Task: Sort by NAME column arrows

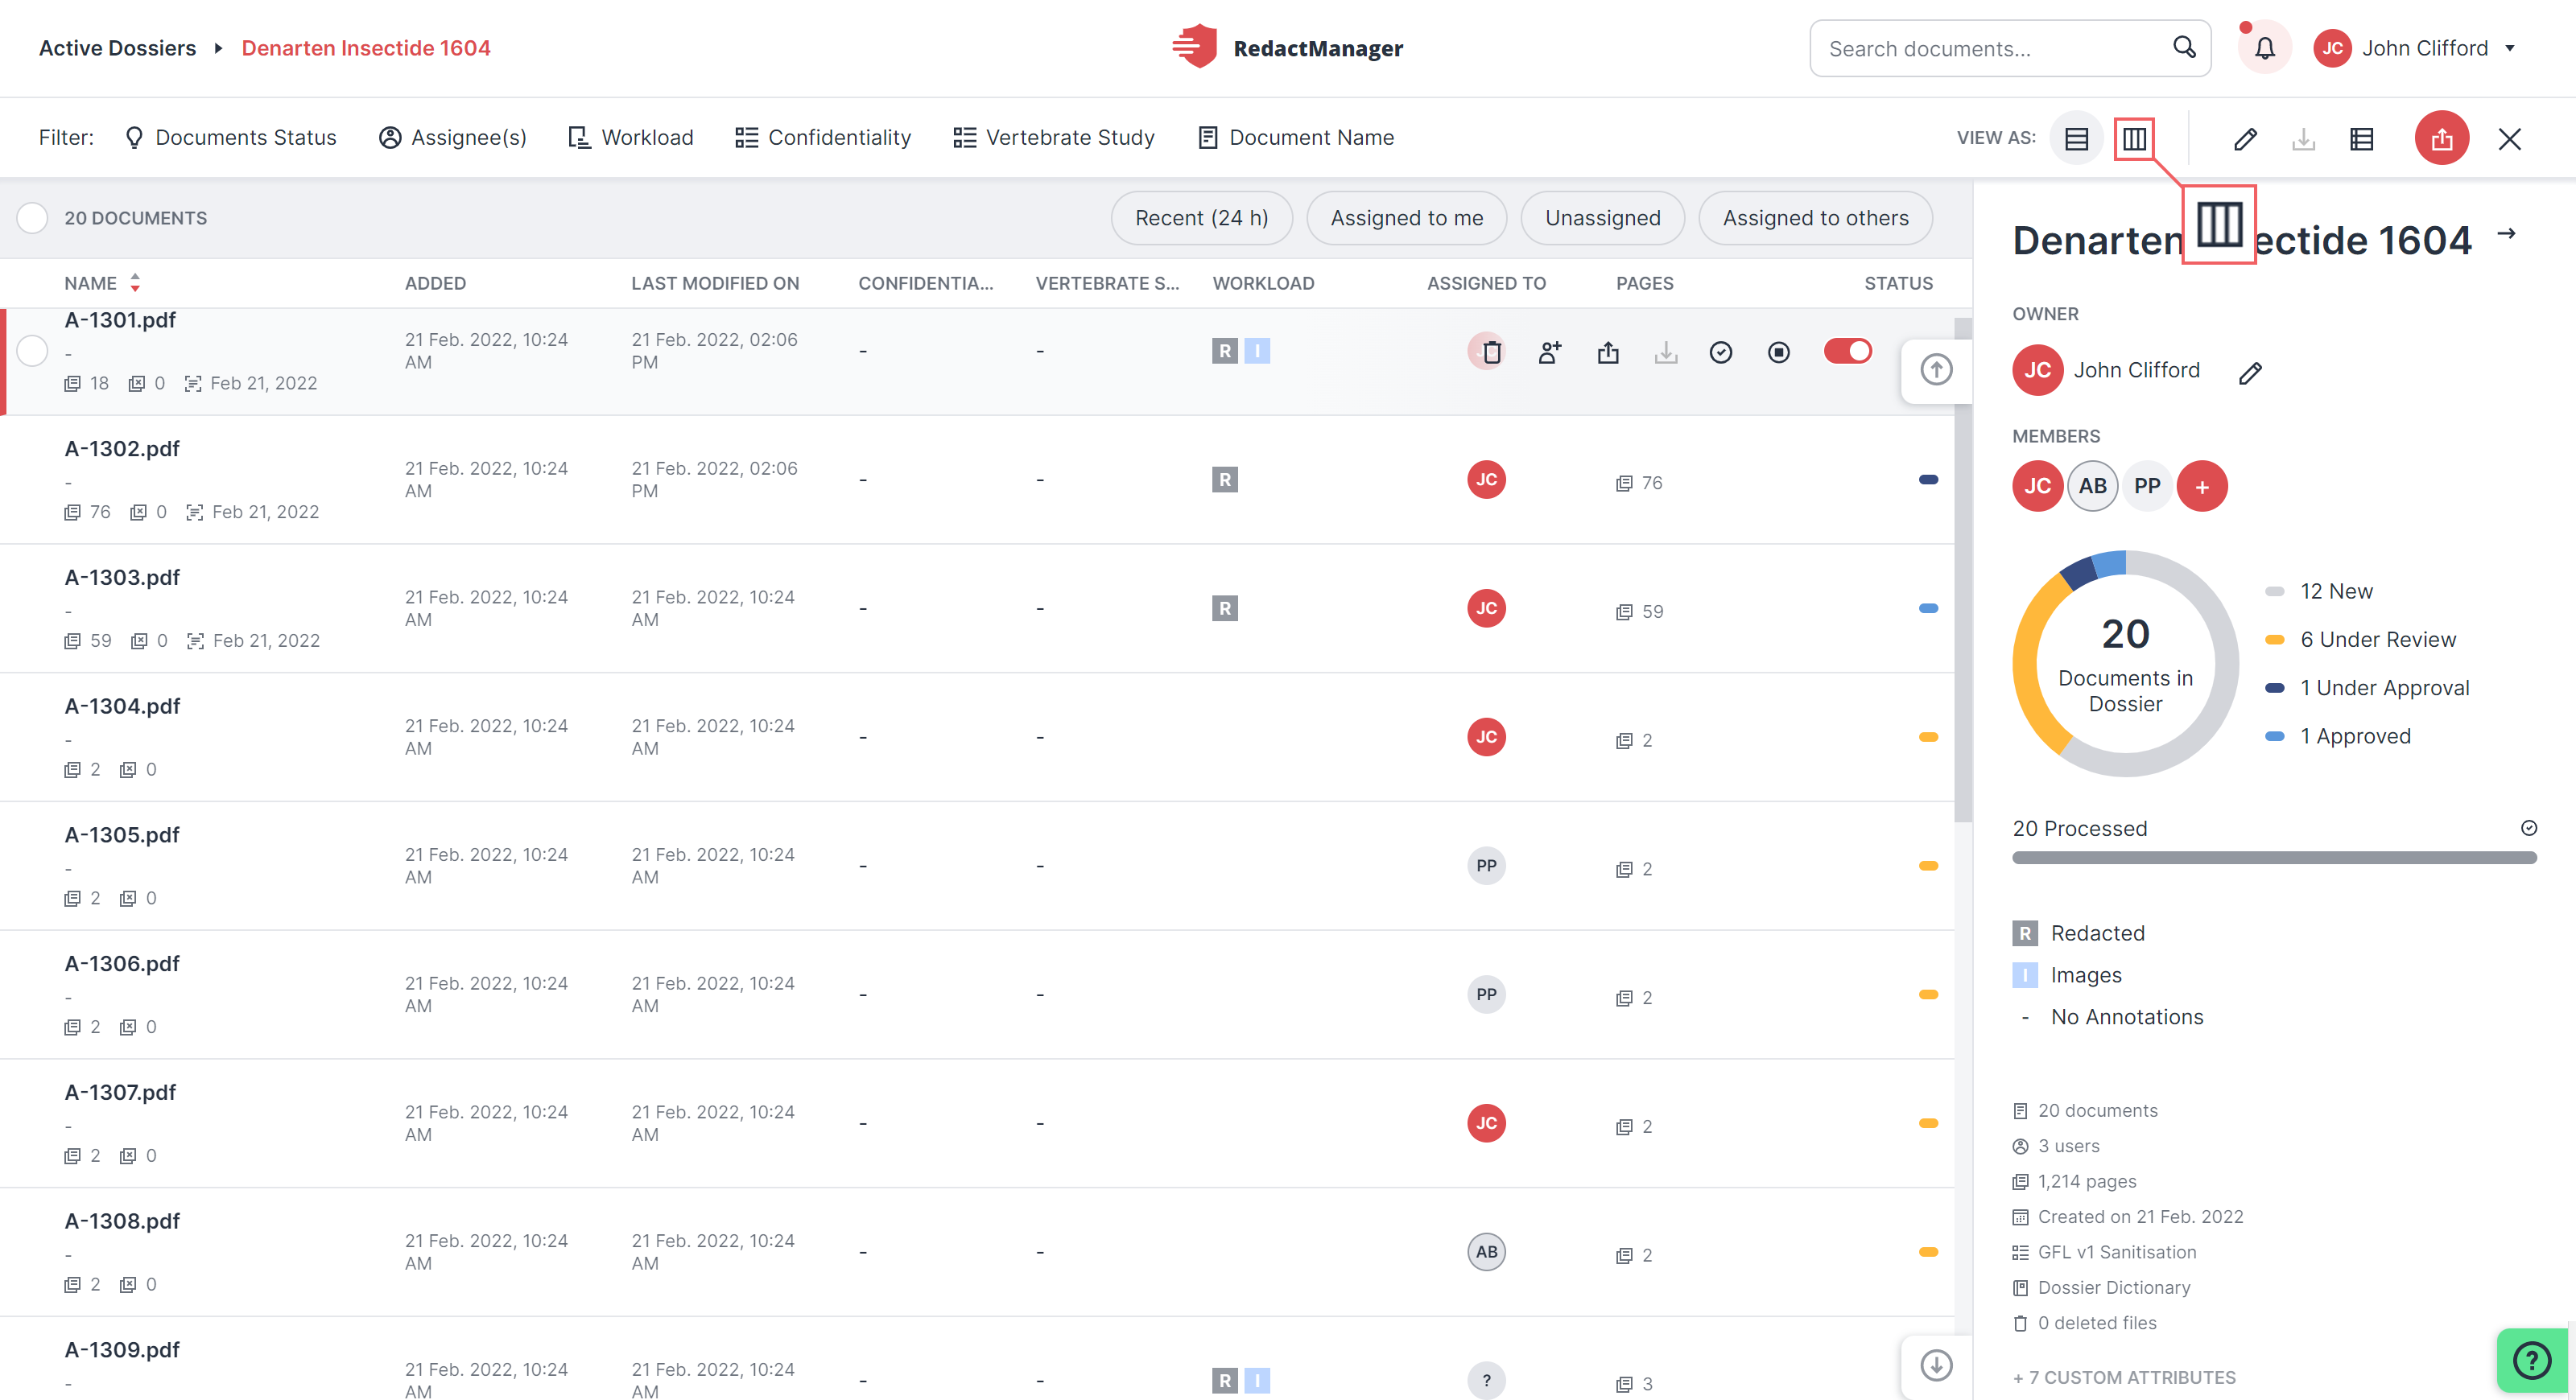Action: (135, 282)
